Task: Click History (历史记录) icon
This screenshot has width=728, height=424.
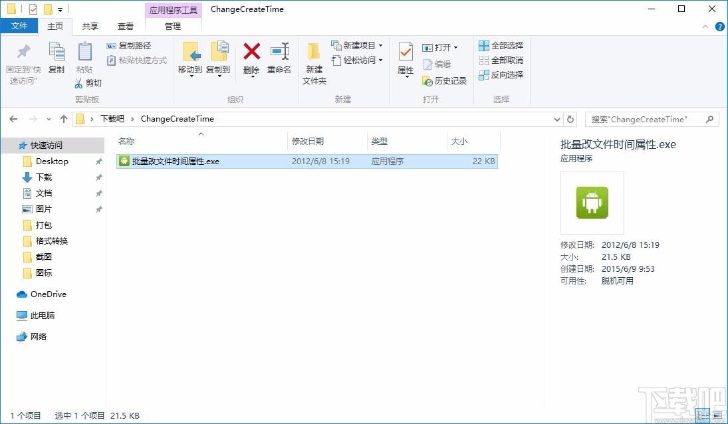Action: (x=427, y=81)
